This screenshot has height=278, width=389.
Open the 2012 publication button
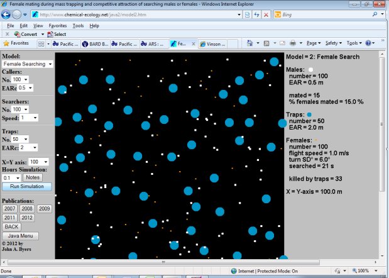(27, 218)
